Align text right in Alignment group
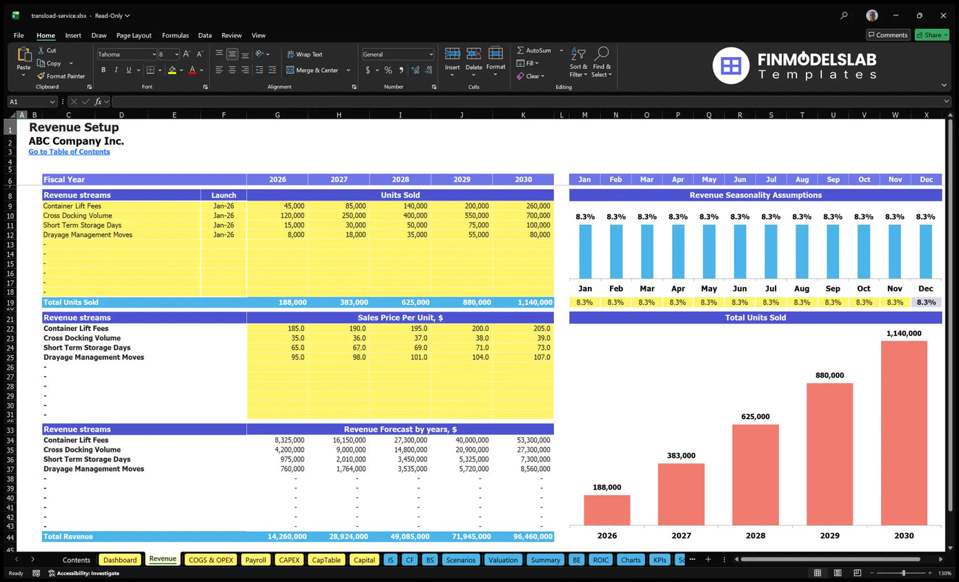Viewport: 959px width, 582px height. [x=245, y=70]
